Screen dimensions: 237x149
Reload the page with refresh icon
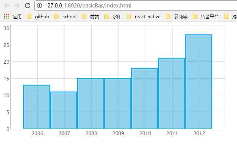click(28, 6)
